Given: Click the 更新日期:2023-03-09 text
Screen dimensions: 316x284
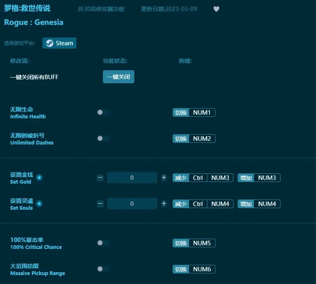Looking at the screenshot, I should pos(169,9).
